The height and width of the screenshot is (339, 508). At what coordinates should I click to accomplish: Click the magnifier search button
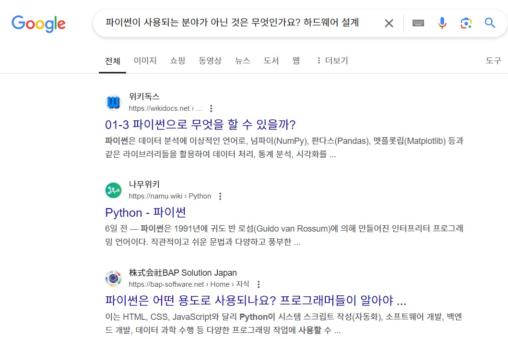coord(490,23)
